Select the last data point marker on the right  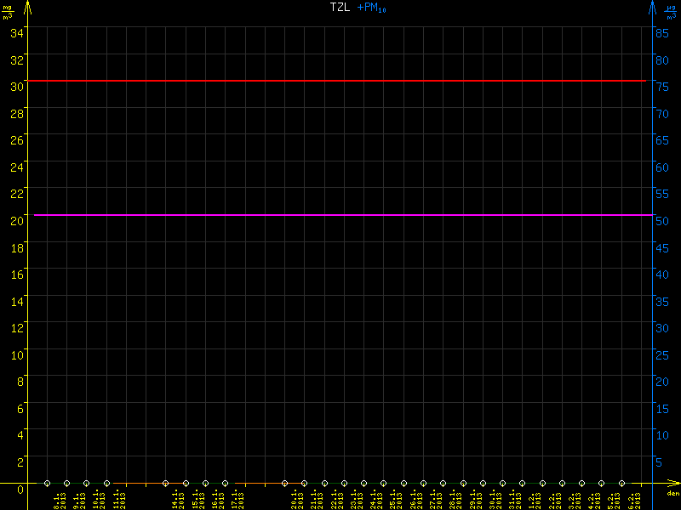[621, 484]
